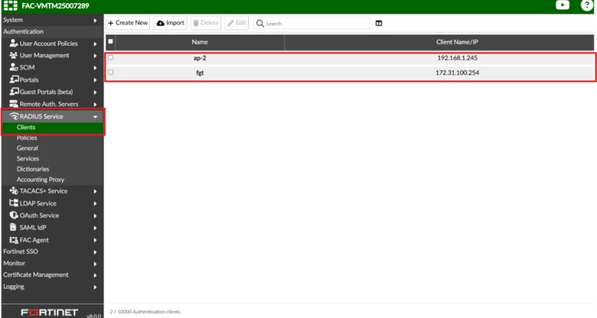Open the Monitor menu
597x318 pixels.
pos(14,263)
